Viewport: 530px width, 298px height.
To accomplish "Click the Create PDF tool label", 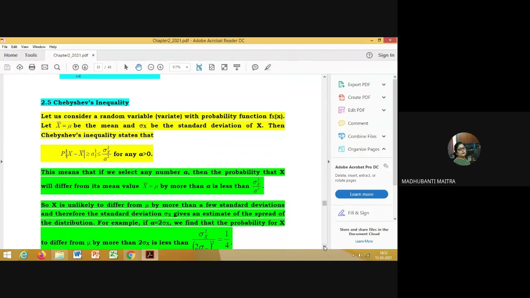I will [359, 97].
